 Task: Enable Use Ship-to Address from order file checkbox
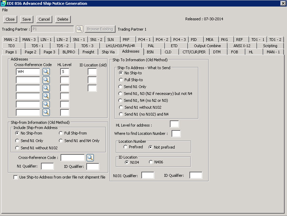click(x=15, y=177)
